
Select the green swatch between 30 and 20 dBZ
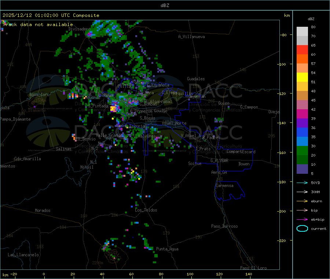pyautogui.click(x=302, y=150)
